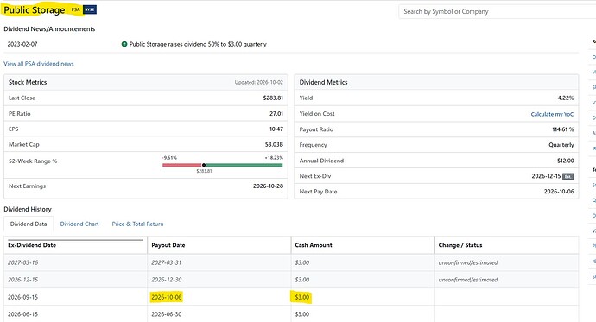596x322 pixels.
Task: Click the news date 2023-02-07
Action: coord(22,44)
